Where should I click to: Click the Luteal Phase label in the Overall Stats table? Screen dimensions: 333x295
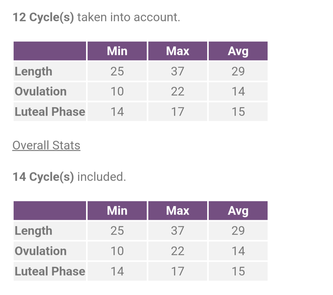point(50,271)
